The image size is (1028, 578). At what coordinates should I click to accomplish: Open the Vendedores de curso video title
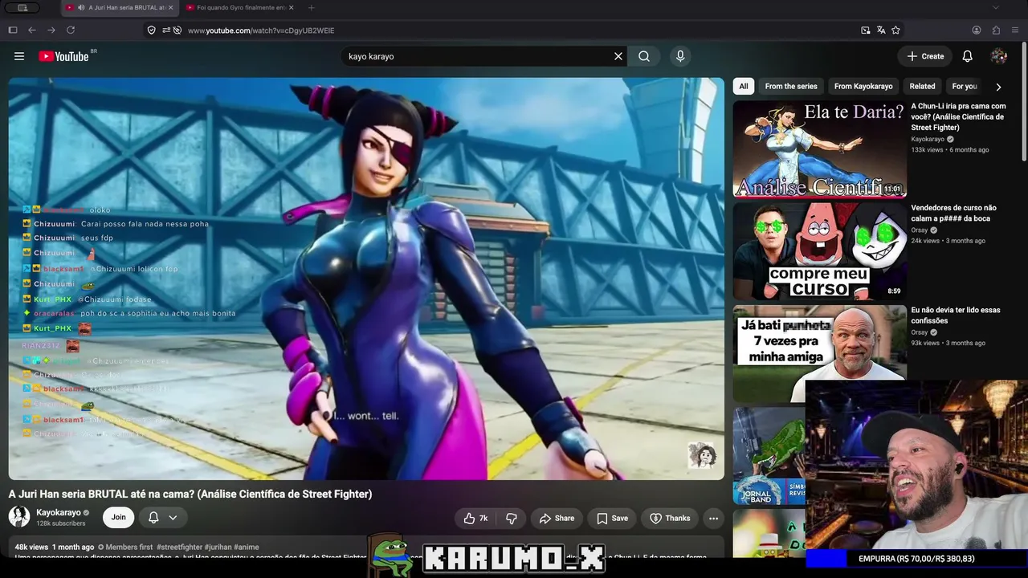[953, 213]
